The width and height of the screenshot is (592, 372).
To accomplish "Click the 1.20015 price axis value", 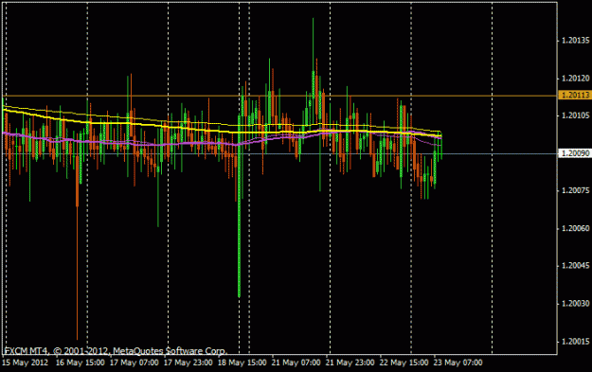I will click(576, 341).
